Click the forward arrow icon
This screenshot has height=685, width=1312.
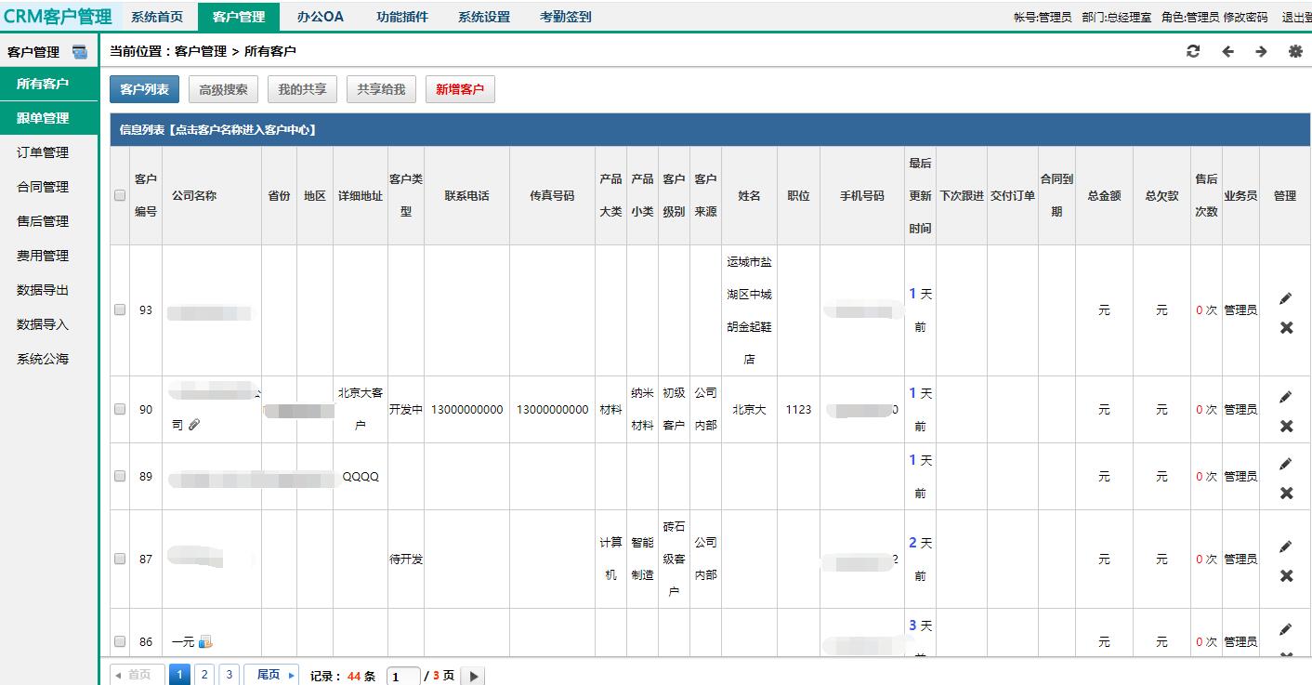pyautogui.click(x=1261, y=52)
